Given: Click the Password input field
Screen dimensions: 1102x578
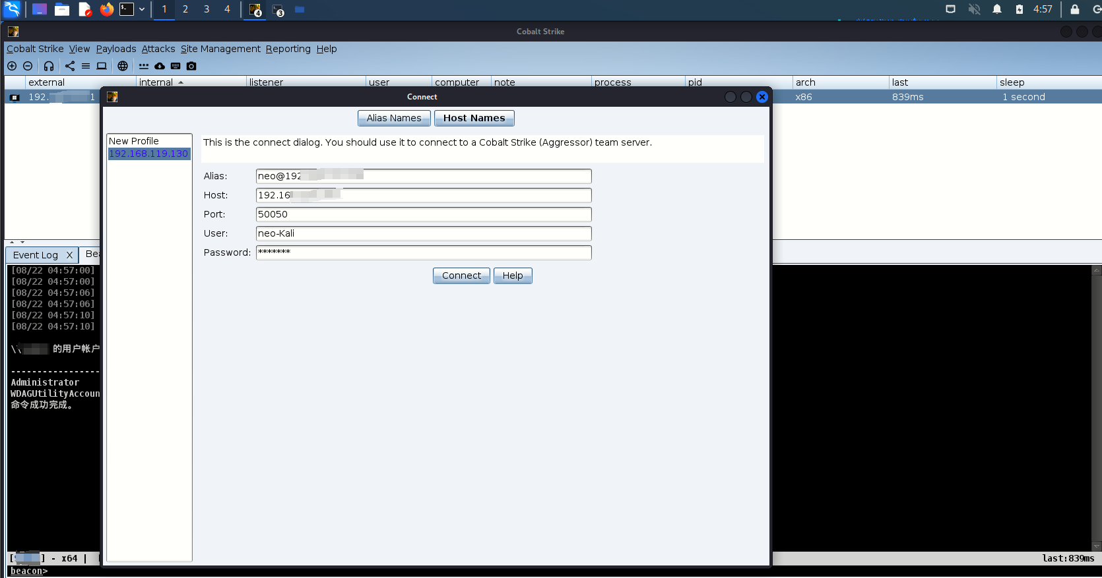Looking at the screenshot, I should [x=424, y=252].
